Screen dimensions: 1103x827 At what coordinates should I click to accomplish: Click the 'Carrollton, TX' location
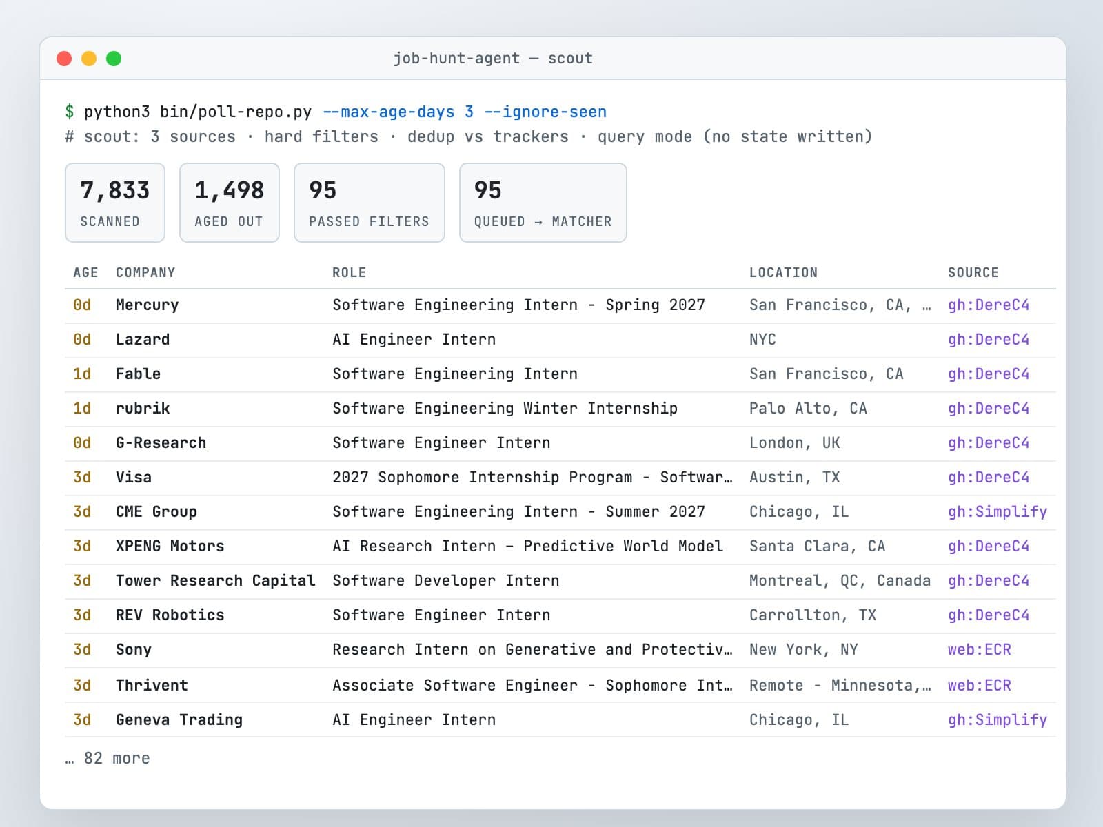(x=813, y=615)
